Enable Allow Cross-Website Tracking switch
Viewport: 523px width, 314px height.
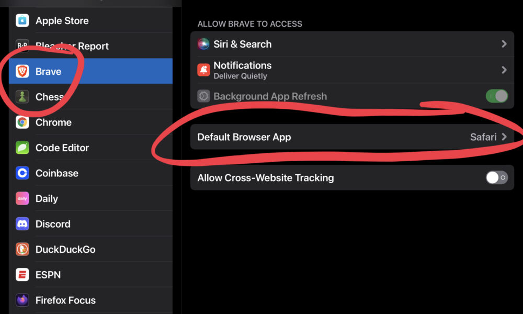(497, 177)
